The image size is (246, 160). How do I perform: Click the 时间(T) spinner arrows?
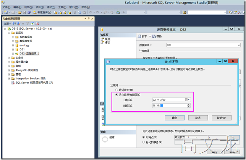pyautogui.click(x=189, y=106)
